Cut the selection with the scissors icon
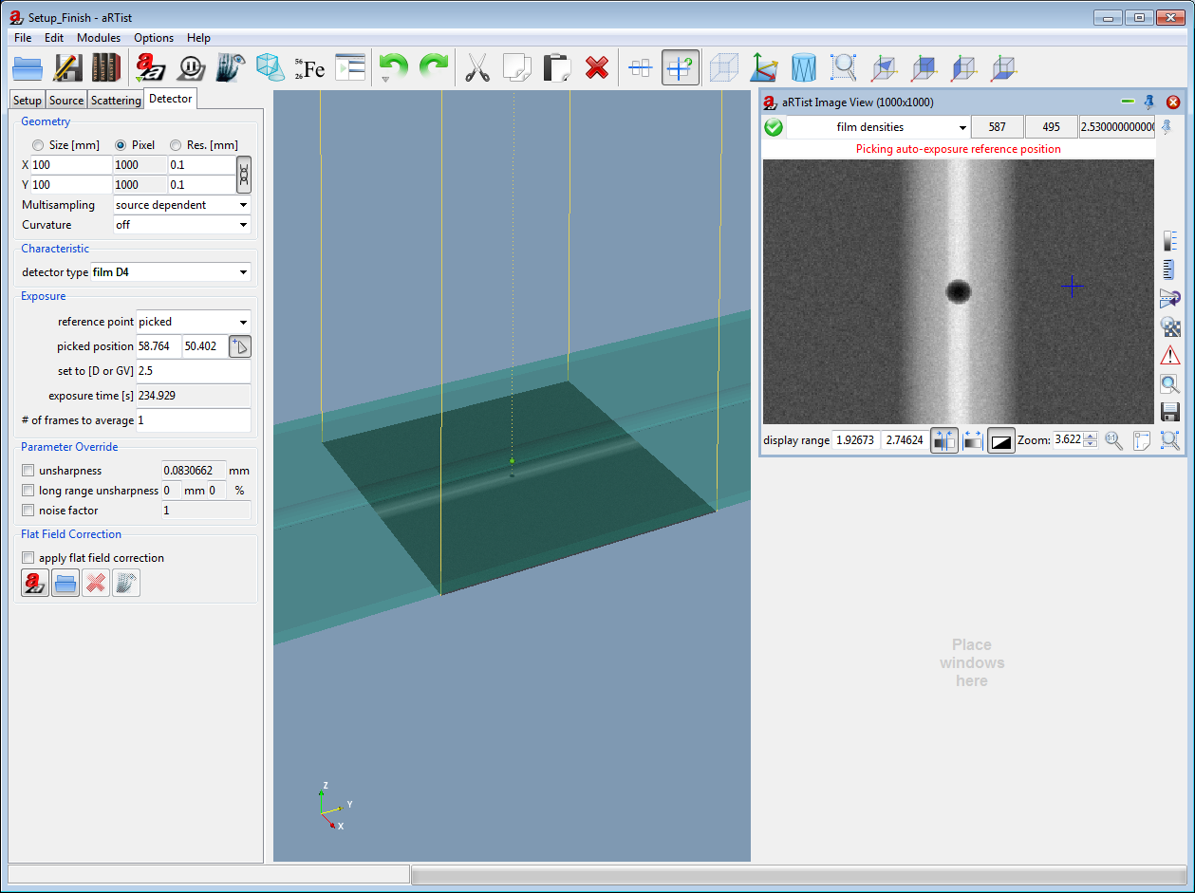Screen dimensions: 1195x893 pyautogui.click(x=477, y=68)
